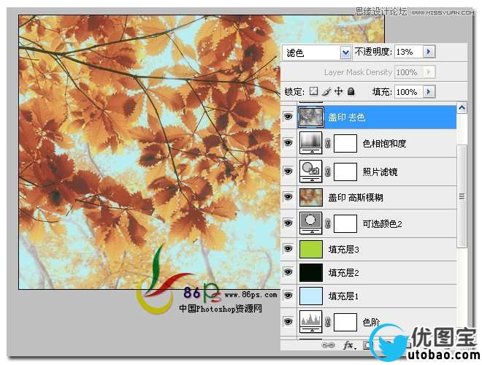
Task: Click the mask link icon on 可选颜色2
Action: (x=328, y=223)
